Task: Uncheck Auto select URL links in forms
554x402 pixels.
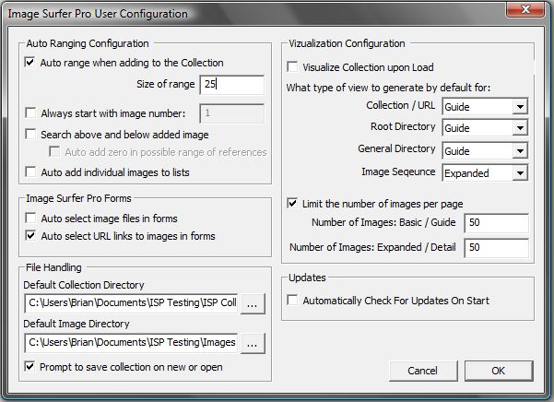Action: 30,236
